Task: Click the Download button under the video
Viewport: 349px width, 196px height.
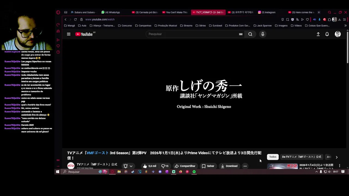Action: (x=229, y=166)
